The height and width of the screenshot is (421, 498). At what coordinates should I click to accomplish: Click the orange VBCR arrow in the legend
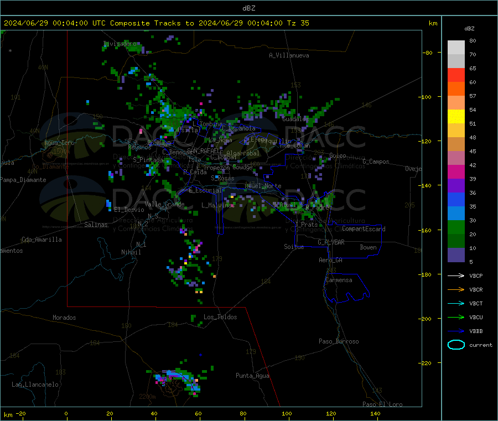456,289
